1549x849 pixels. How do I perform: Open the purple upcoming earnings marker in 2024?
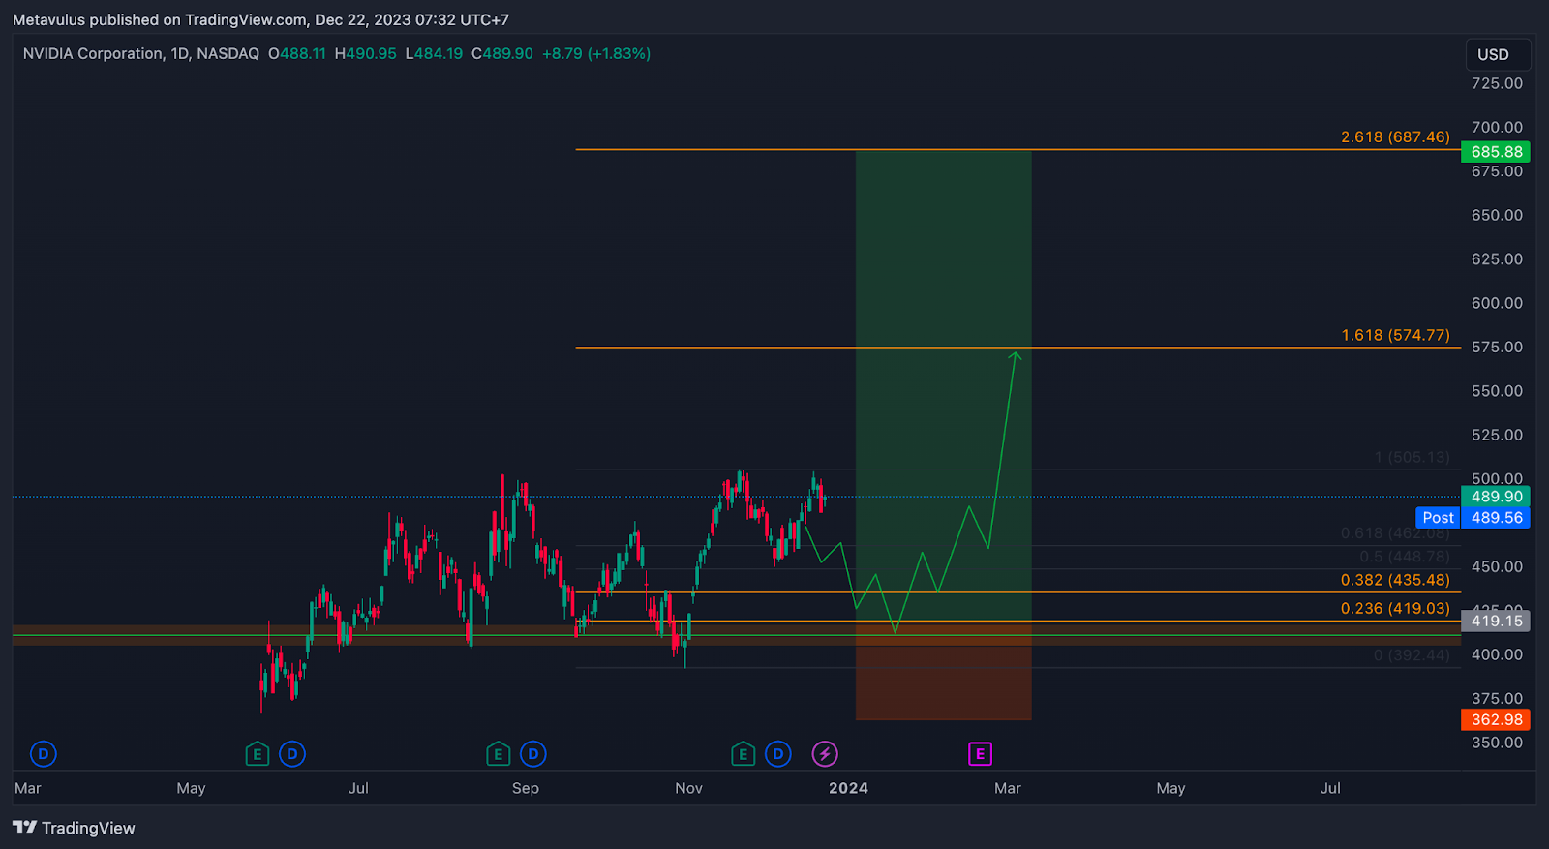point(980,753)
